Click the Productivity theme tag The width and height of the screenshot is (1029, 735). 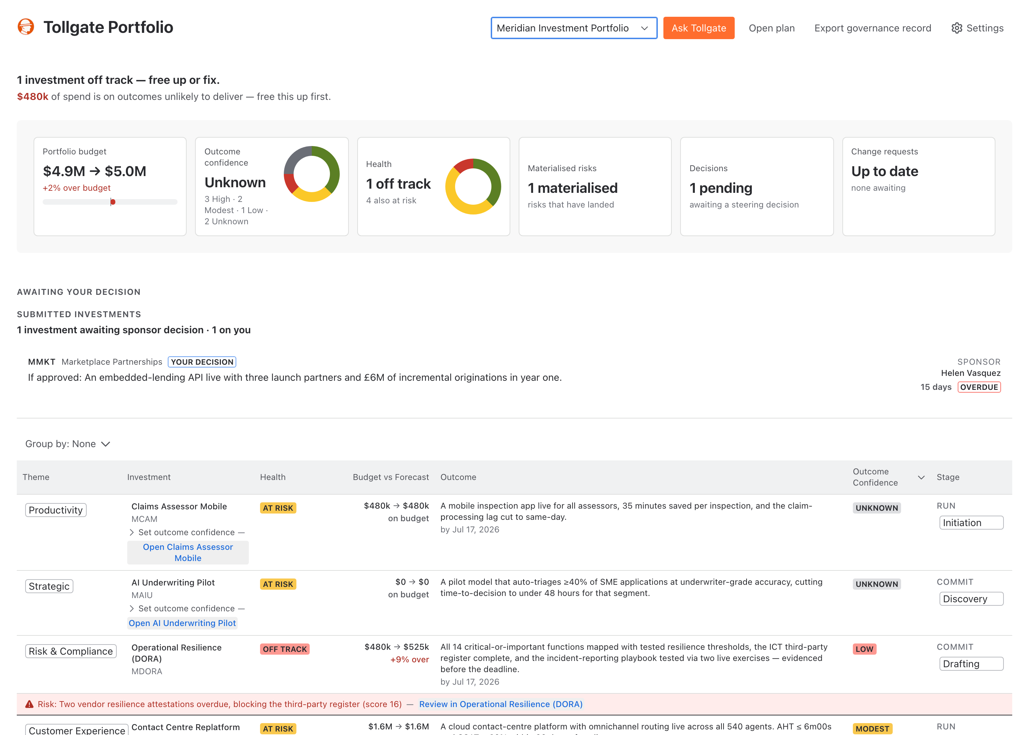56,510
